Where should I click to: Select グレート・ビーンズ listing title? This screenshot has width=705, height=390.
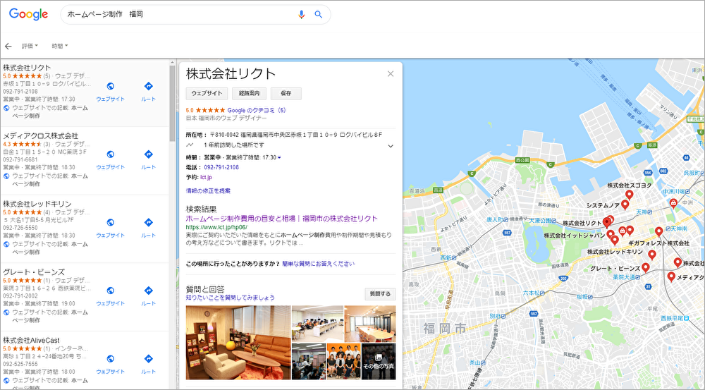(x=34, y=272)
